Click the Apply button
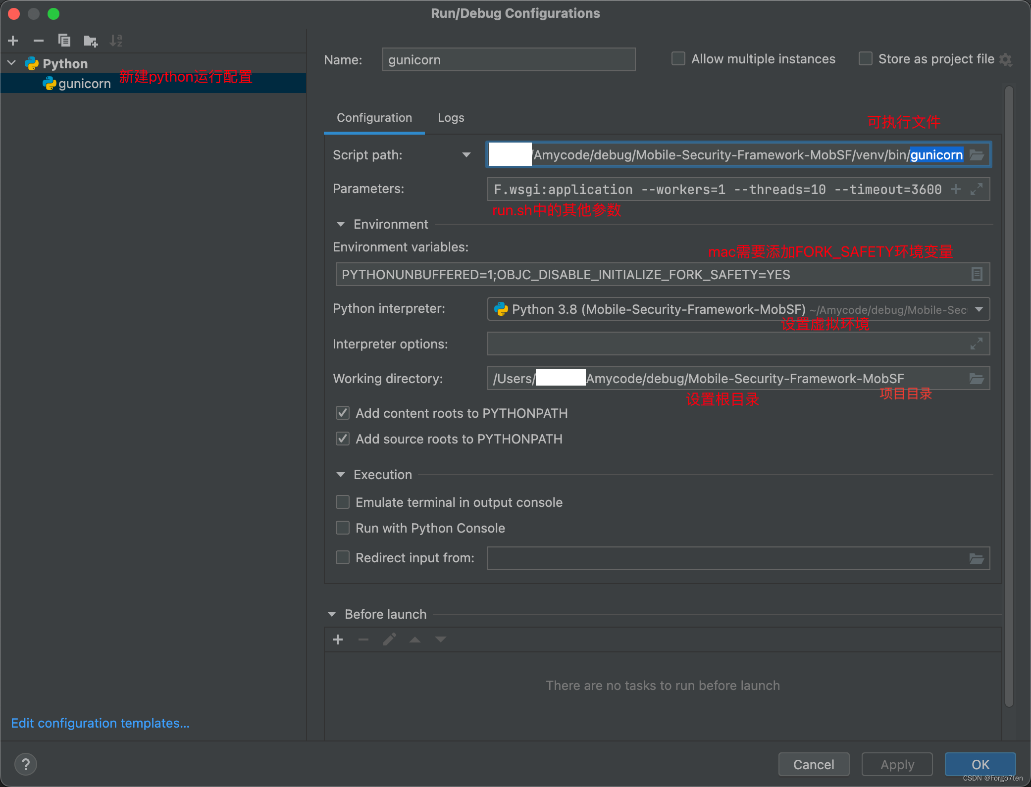 (897, 765)
